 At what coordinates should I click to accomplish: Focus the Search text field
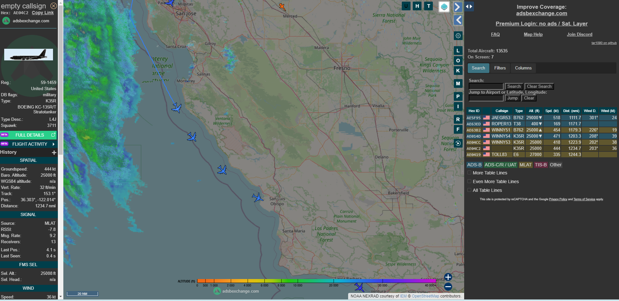coord(486,86)
